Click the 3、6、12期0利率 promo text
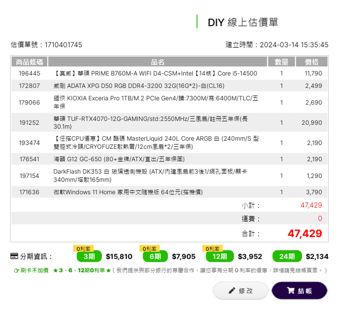This screenshot has height=310, width=339. coord(82,270)
